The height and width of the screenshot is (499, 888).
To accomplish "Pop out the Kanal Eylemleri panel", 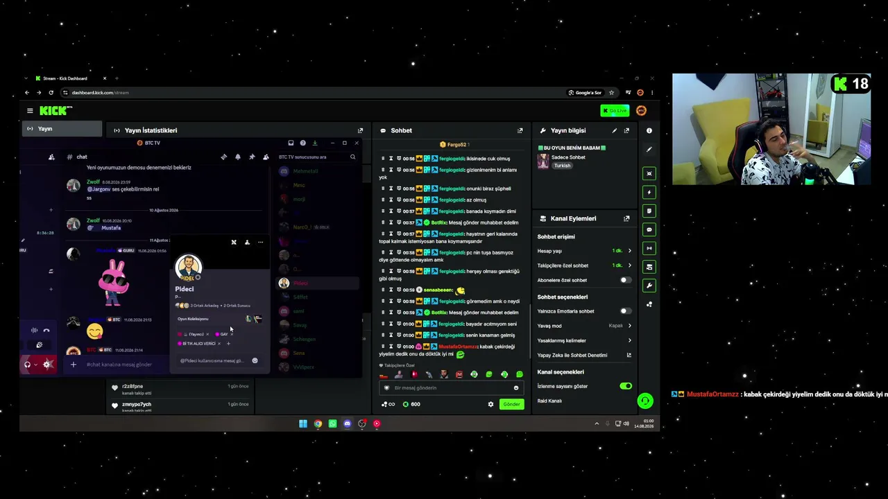I will click(x=626, y=218).
